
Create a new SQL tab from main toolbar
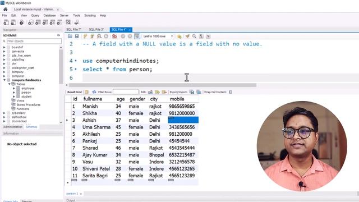click(6, 22)
